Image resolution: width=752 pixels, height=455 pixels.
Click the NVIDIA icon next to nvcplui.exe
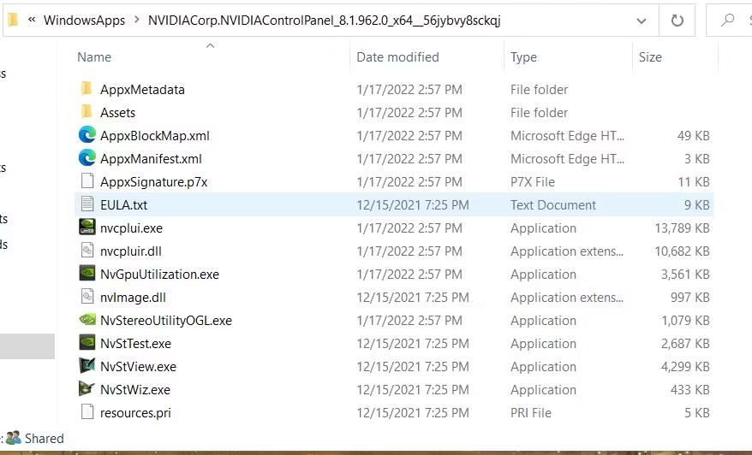[87, 227]
